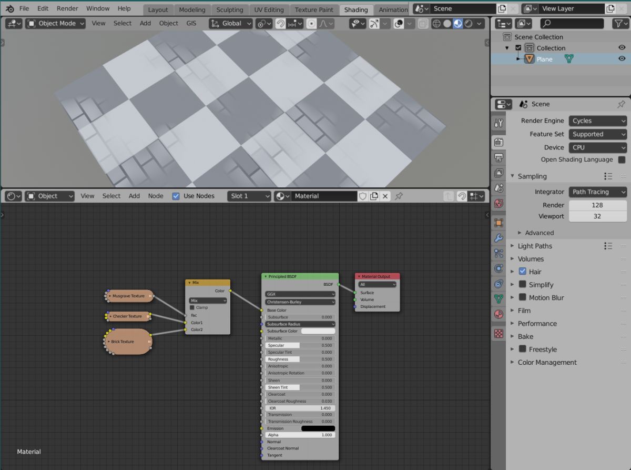Screen dimensions: 631x470
Task: Pin the Scene properties panel
Action: pos(621,104)
